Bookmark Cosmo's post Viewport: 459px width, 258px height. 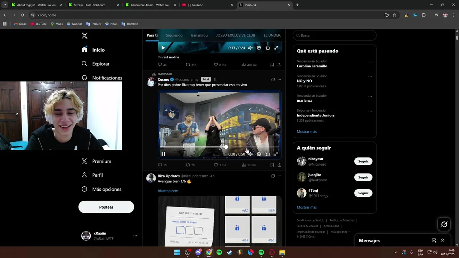click(272, 165)
